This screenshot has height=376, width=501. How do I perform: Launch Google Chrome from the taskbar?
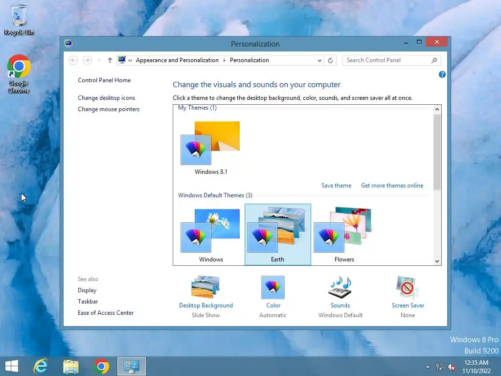[x=101, y=366]
